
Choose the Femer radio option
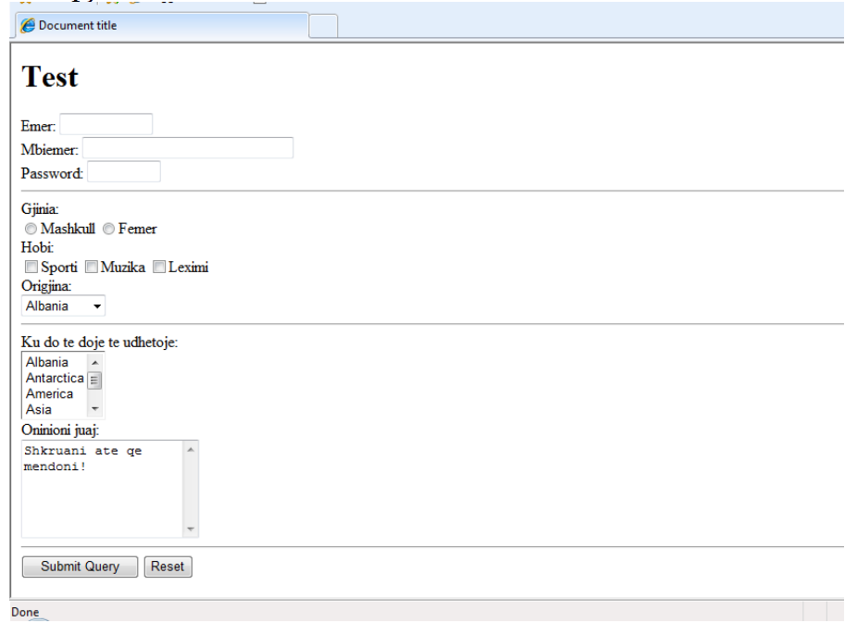tap(108, 229)
